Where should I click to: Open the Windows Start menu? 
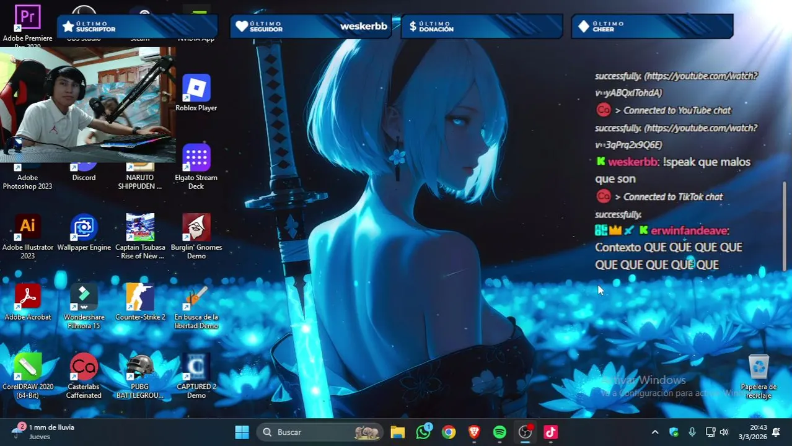(x=242, y=432)
